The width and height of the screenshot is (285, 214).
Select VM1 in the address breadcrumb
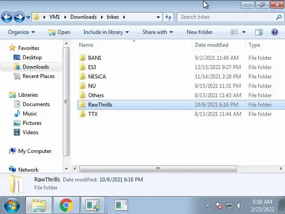coord(54,17)
